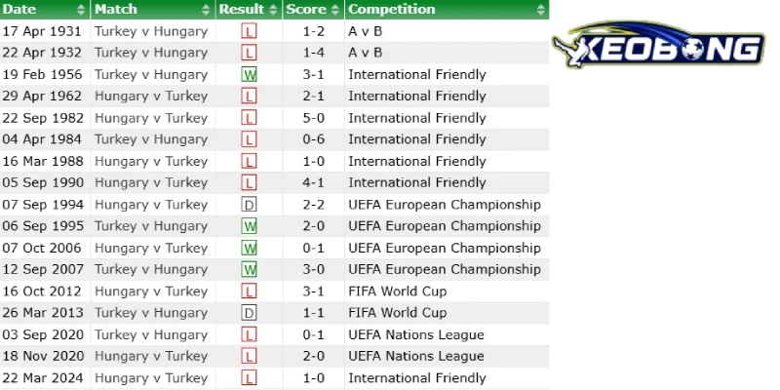Image resolution: width=780 pixels, height=390 pixels.
Task: Click the Keobong logo
Action: coord(659,44)
